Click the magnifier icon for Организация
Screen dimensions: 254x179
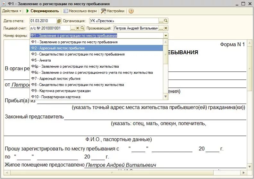click(x=166, y=21)
